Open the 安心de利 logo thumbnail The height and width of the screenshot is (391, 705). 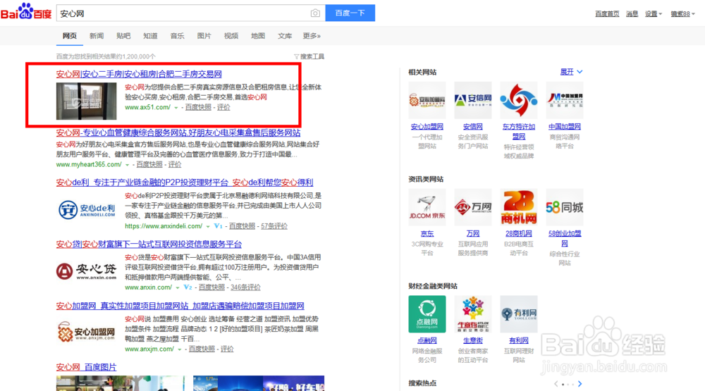point(86,210)
